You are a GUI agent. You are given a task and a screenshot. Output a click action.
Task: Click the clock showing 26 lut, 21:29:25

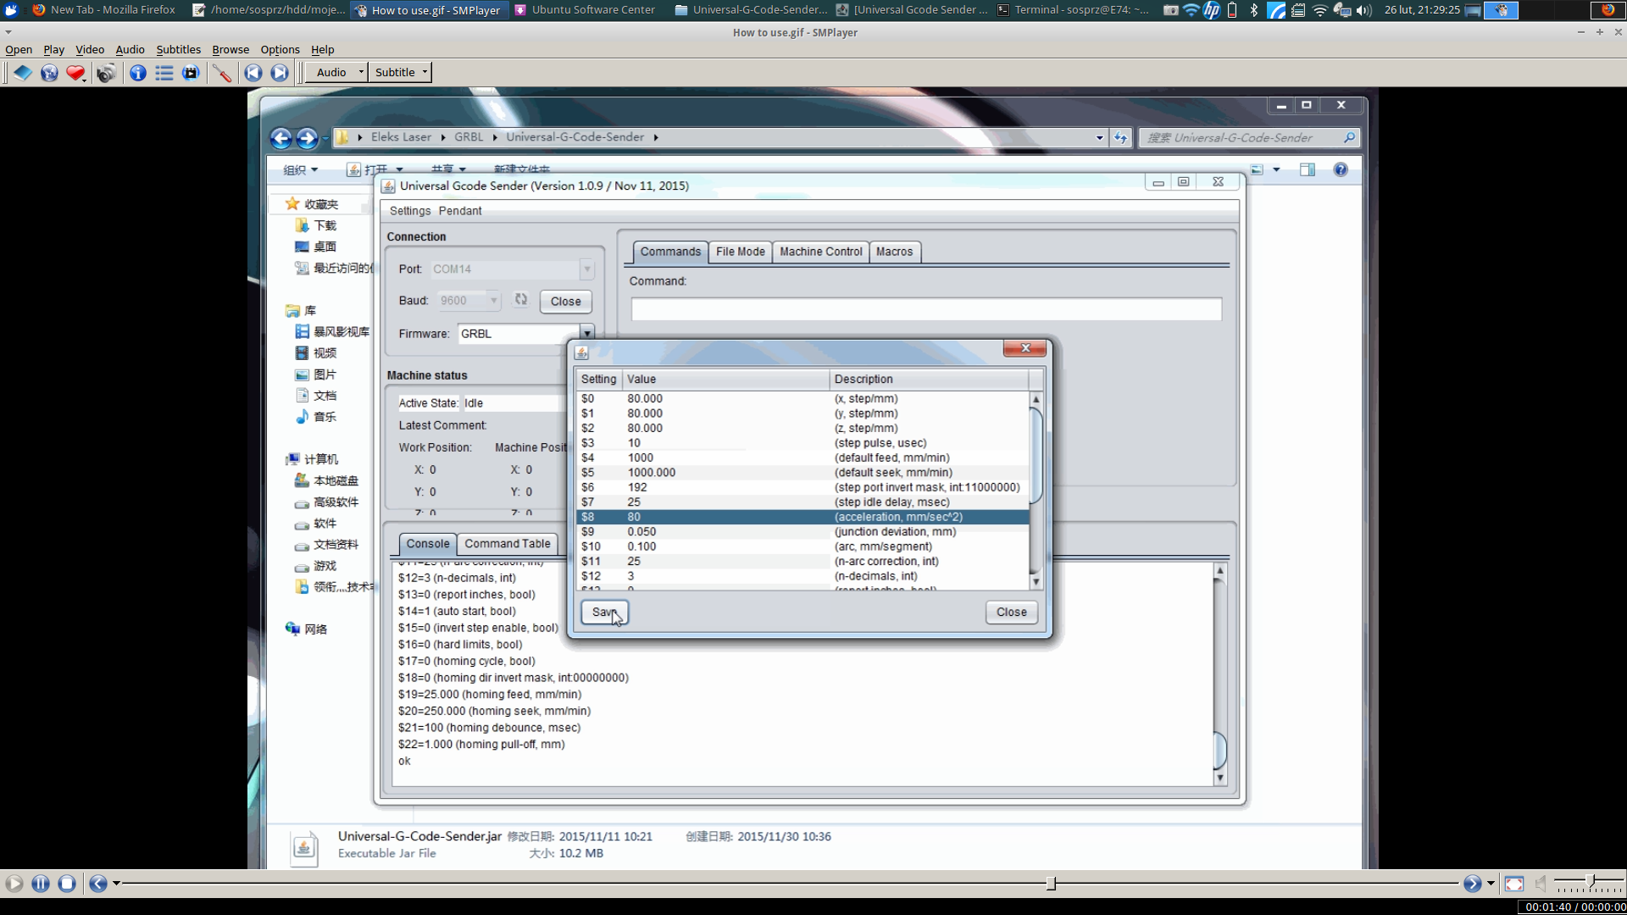(1422, 10)
